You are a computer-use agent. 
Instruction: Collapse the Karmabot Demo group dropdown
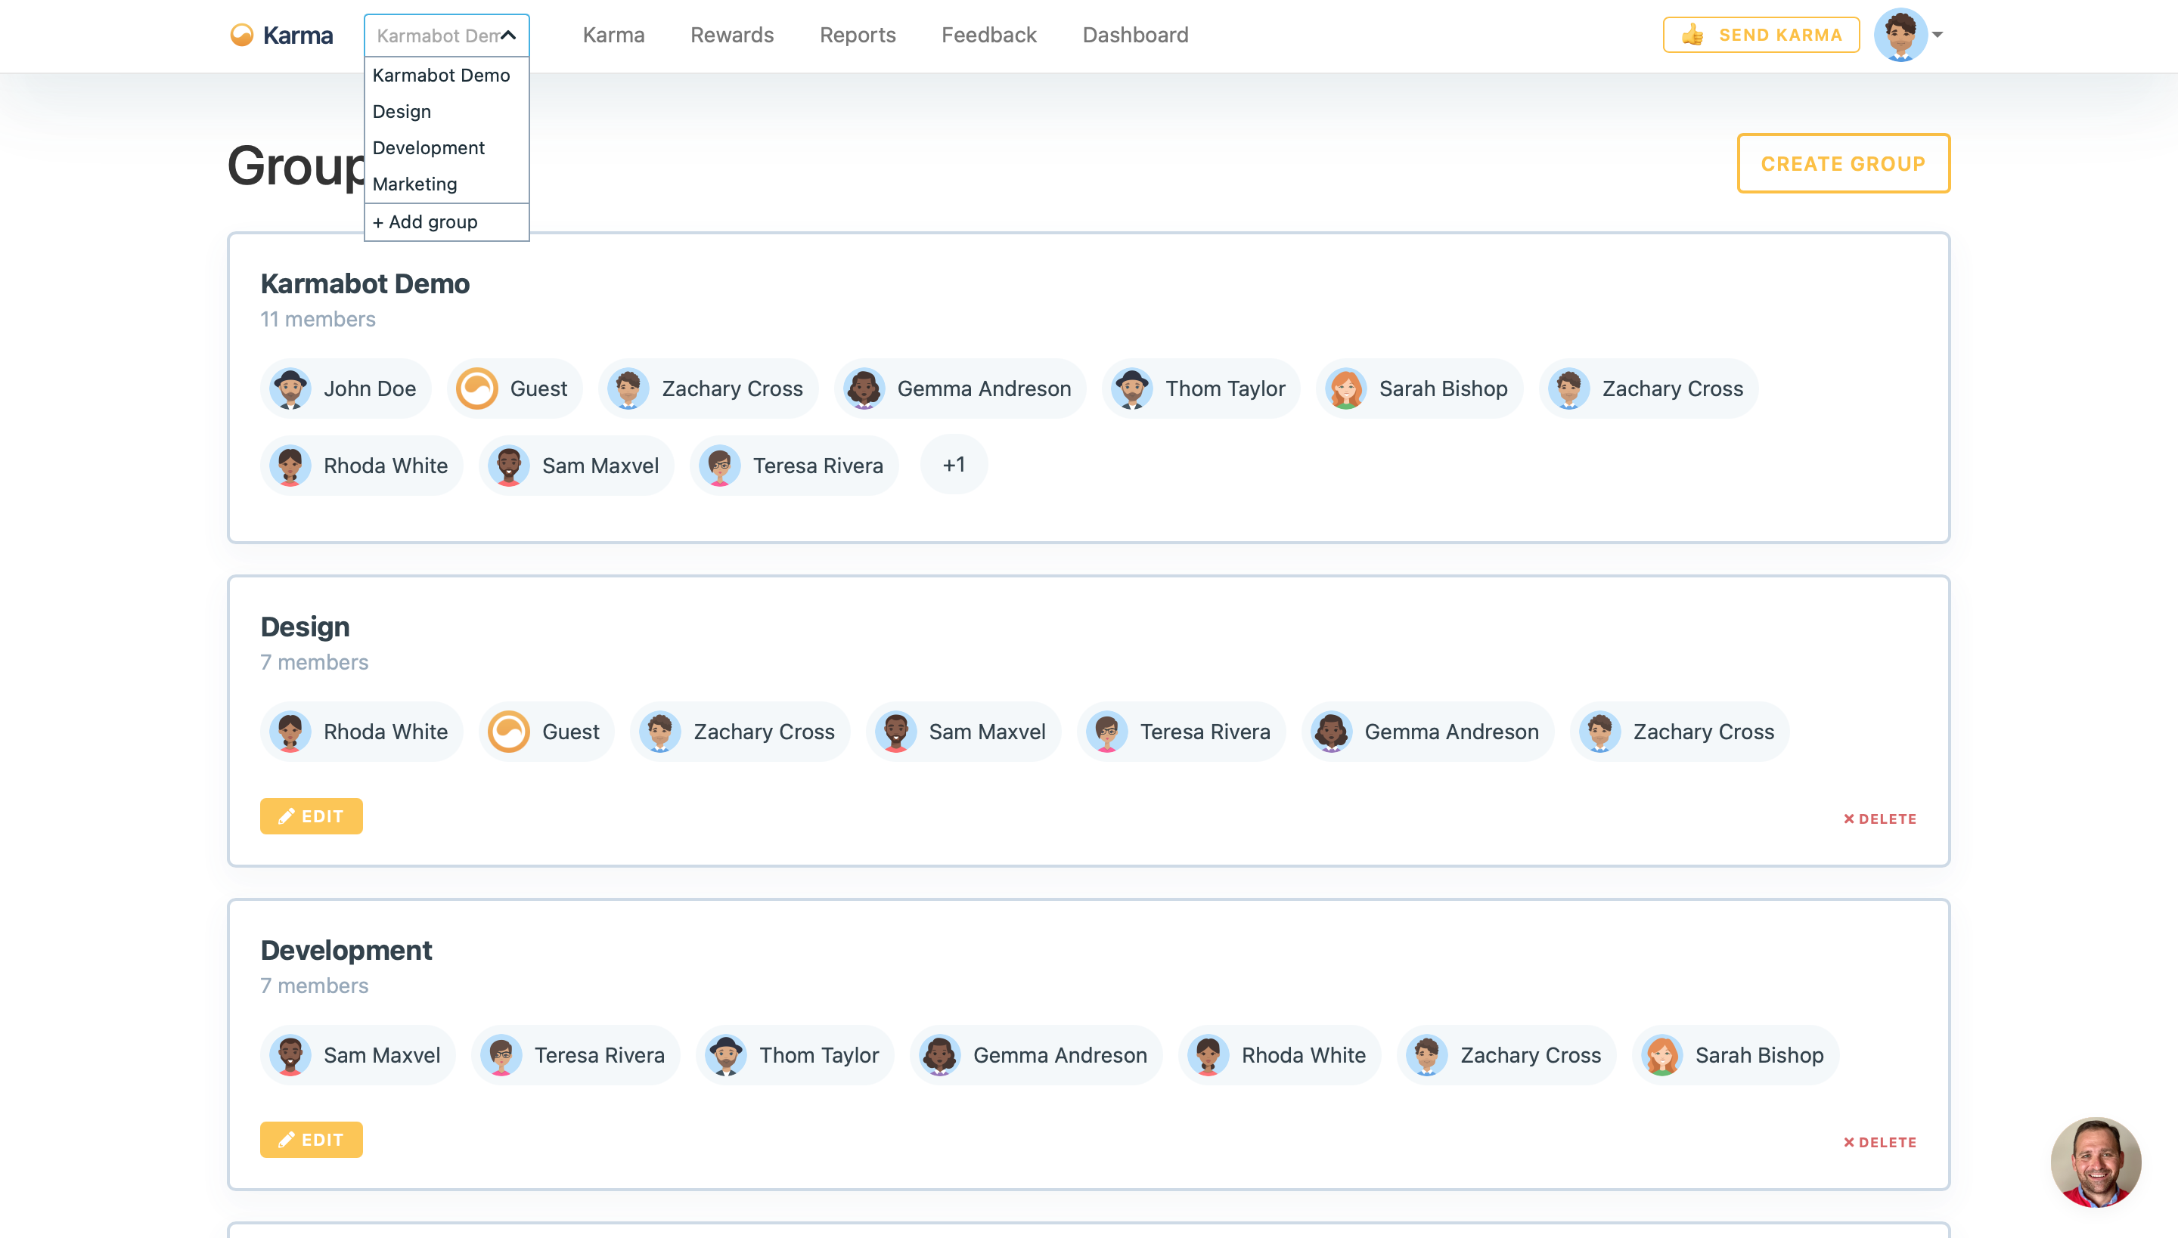(509, 35)
